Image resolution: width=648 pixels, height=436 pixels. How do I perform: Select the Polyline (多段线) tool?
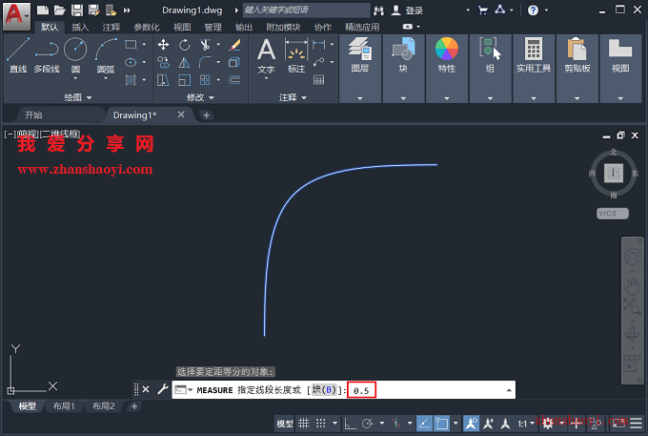coord(47,55)
